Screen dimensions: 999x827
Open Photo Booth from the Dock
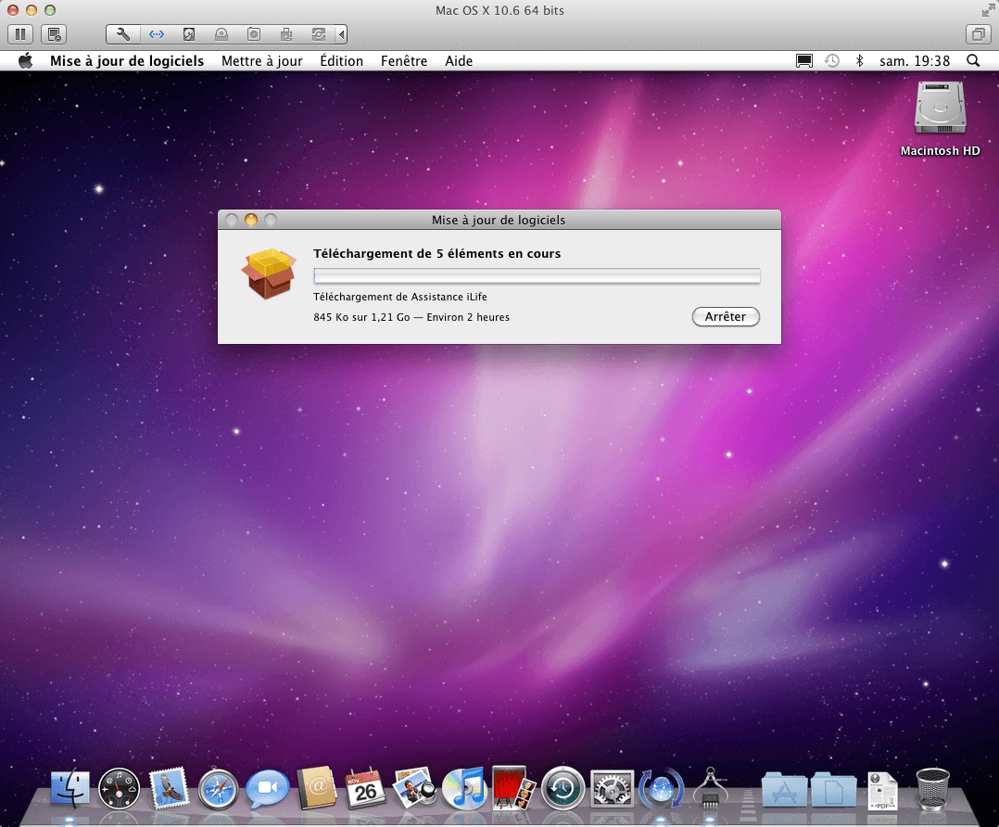(x=512, y=788)
